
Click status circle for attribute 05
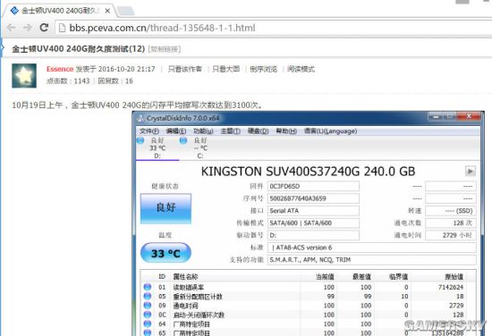pos(148,296)
